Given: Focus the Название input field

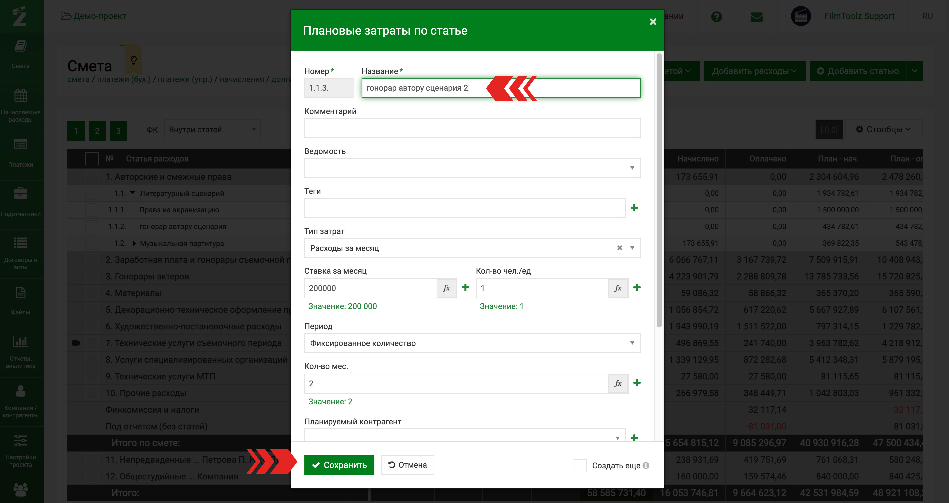Looking at the screenshot, I should tap(501, 88).
